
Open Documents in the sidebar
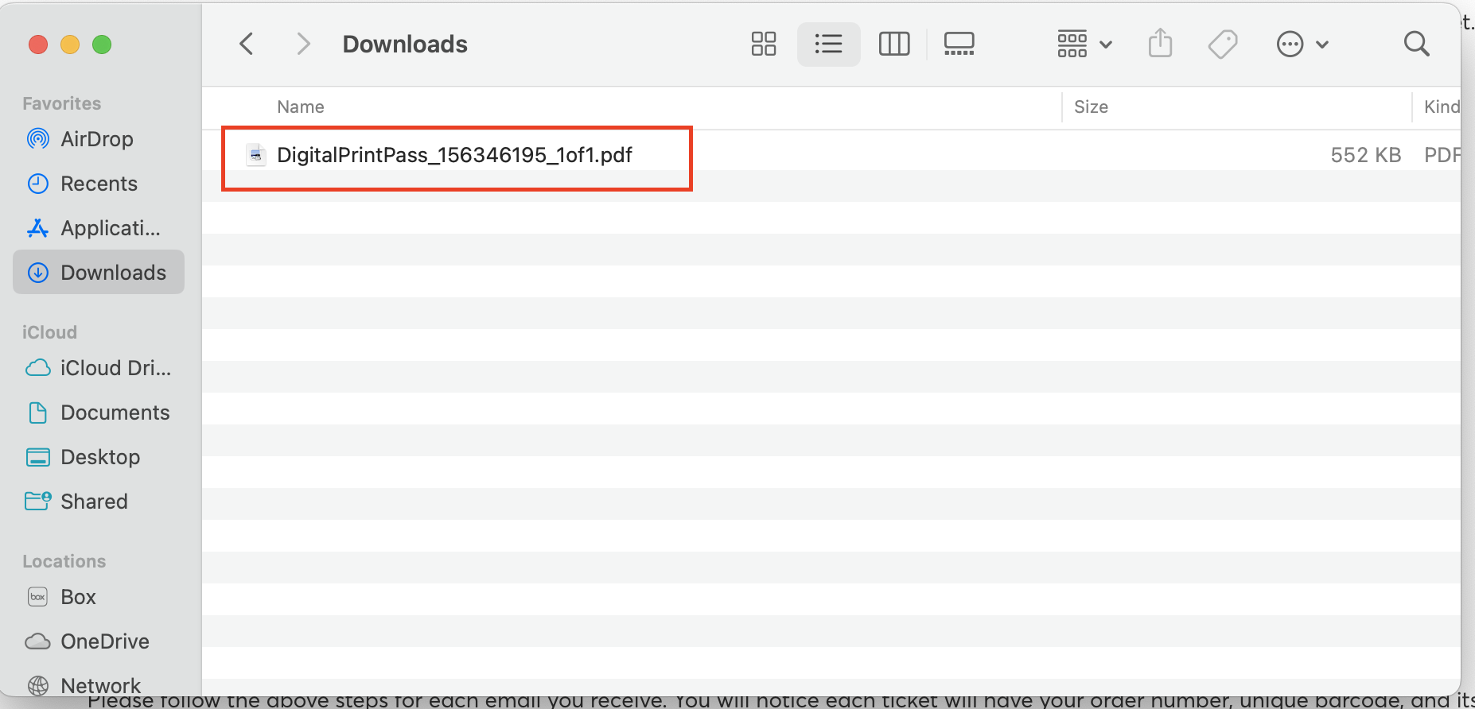point(99,413)
